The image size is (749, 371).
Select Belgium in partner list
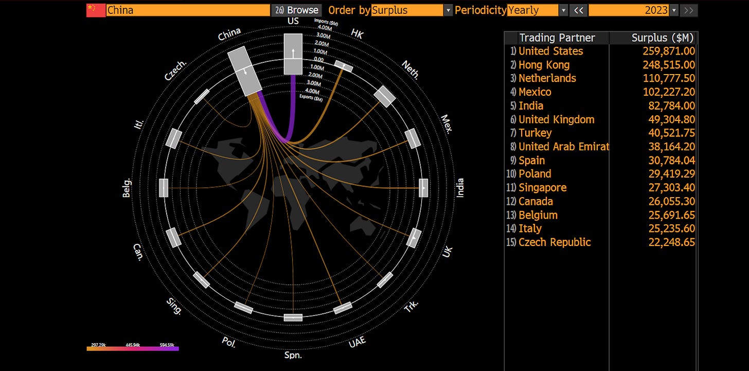pyautogui.click(x=538, y=215)
